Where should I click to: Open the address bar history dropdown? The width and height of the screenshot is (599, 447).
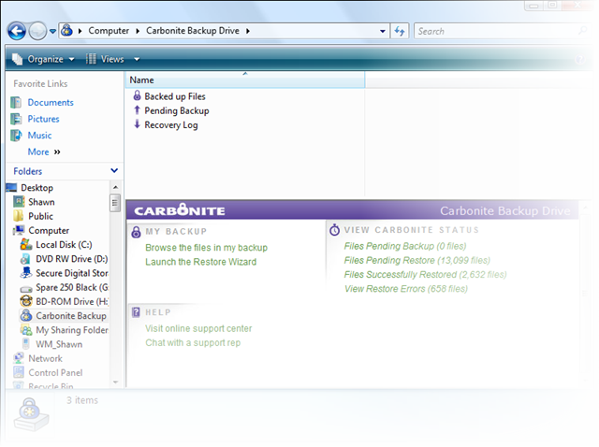[383, 31]
